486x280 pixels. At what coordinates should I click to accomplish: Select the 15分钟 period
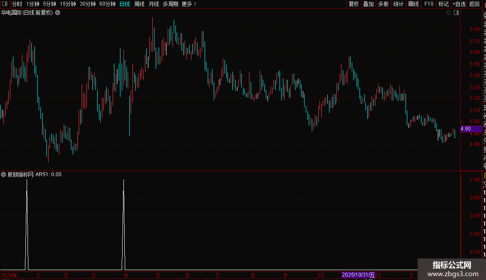tap(68, 4)
